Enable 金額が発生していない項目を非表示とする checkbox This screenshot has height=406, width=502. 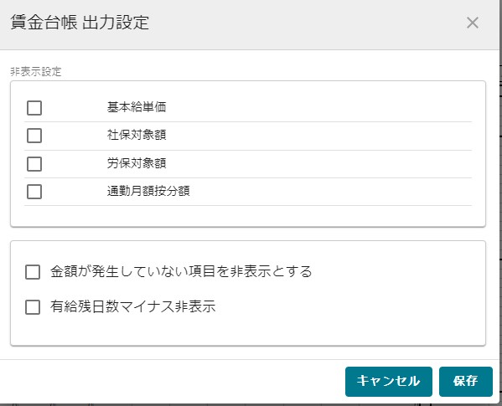tap(33, 272)
